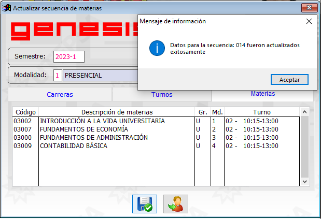Click the PRESENCIAL modality field
The width and height of the screenshot is (321, 219).
[100, 76]
